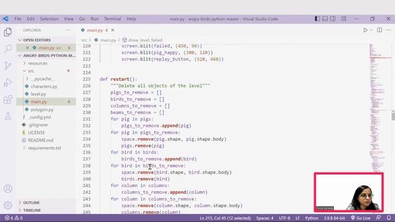Close main.py in Open Editors list
The height and width of the screenshot is (222, 395).
click(27, 47)
